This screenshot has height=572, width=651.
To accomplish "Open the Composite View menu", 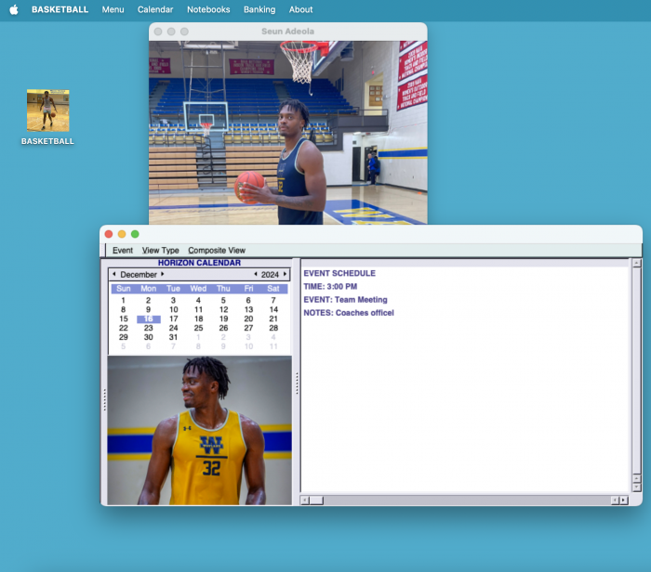I will (x=217, y=251).
